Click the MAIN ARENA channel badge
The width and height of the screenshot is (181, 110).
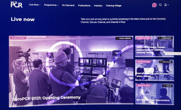tap(124, 38)
